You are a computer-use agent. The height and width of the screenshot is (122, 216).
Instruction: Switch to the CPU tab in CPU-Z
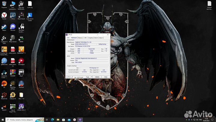click(68, 38)
